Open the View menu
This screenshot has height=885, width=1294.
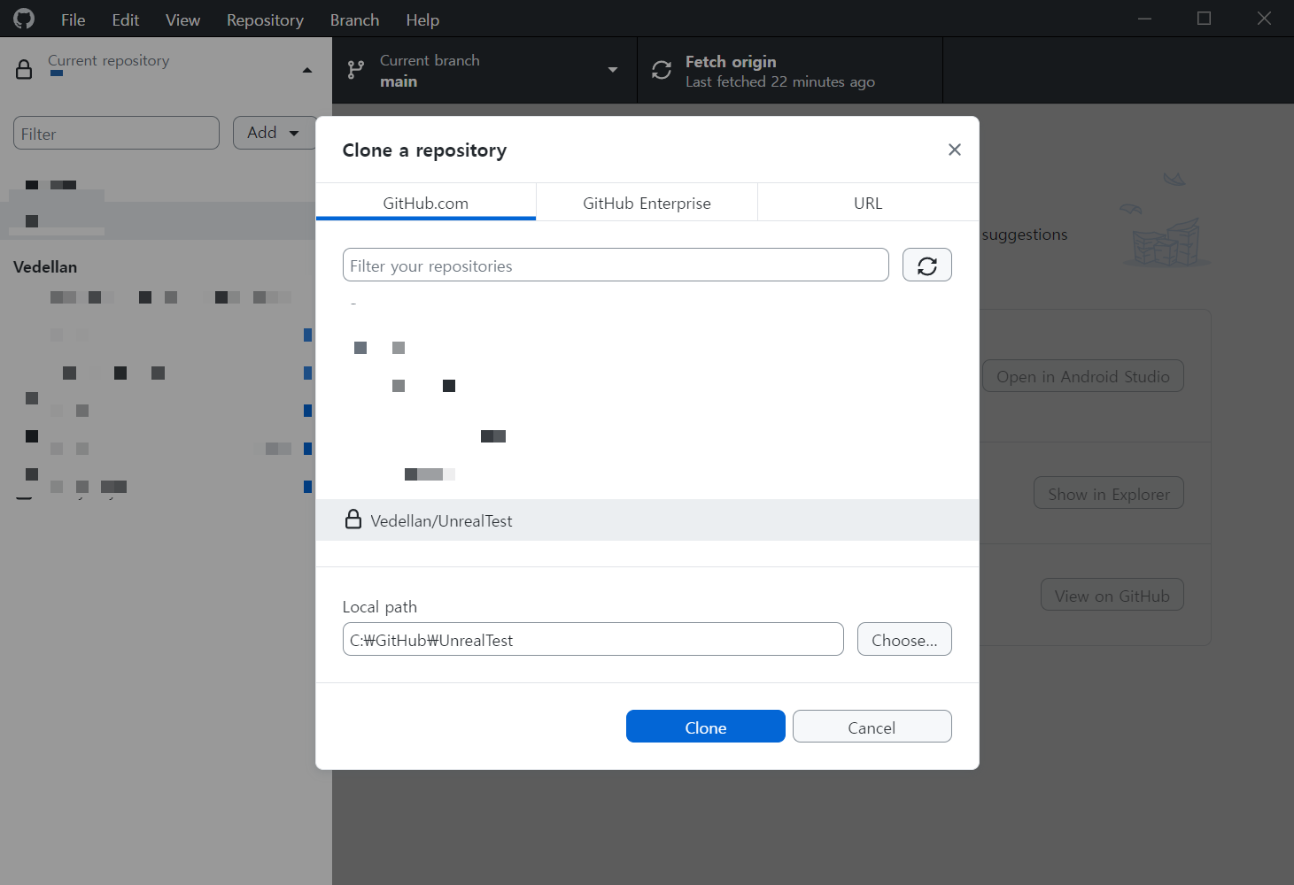pyautogui.click(x=183, y=19)
